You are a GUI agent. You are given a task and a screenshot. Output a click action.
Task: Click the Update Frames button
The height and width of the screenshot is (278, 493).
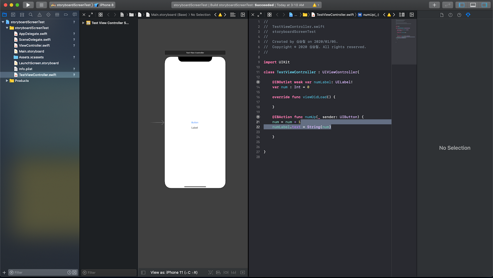pyautogui.click(x=211, y=272)
